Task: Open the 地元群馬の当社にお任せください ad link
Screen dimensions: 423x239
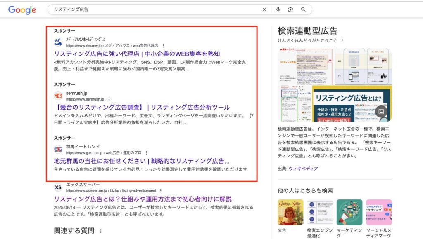Action: [x=142, y=161]
